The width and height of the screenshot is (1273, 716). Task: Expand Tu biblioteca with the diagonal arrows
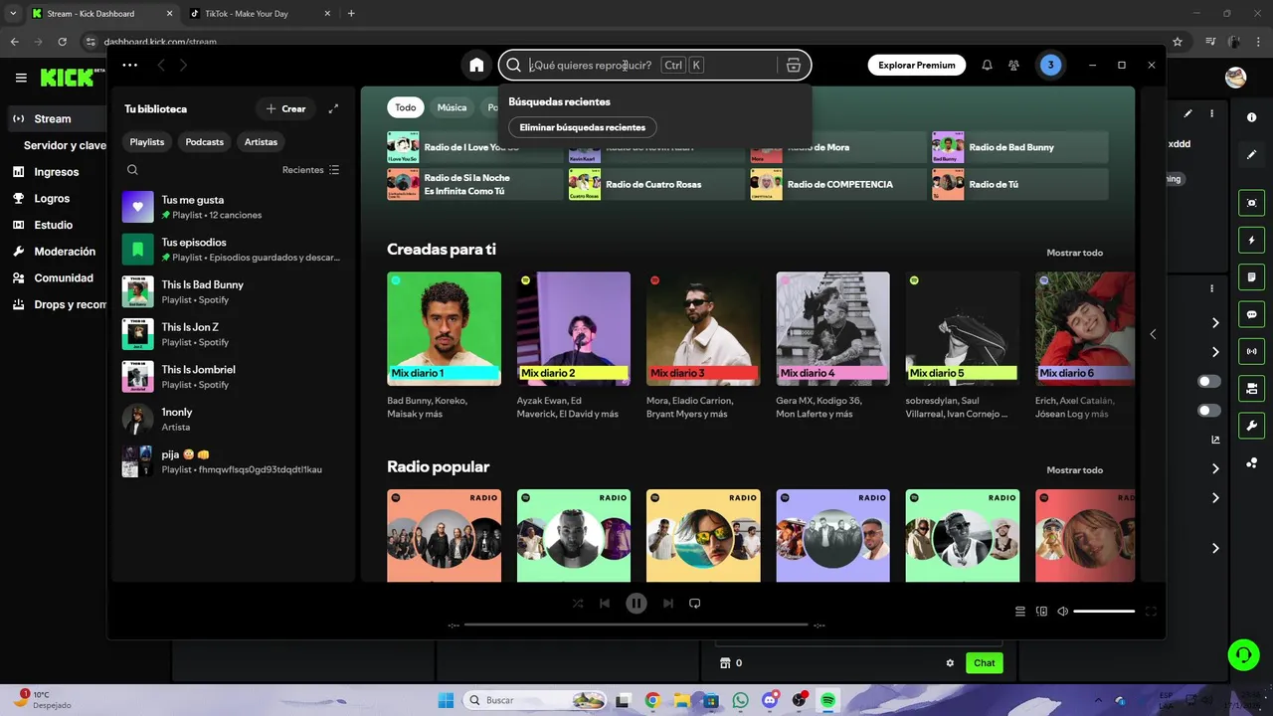point(333,108)
